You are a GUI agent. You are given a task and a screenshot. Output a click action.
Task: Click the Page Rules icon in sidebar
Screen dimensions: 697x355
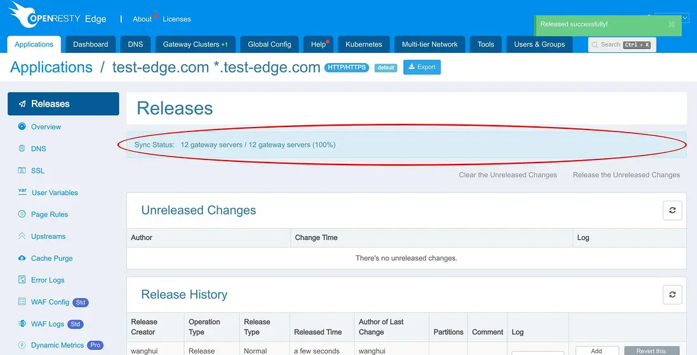coord(22,214)
